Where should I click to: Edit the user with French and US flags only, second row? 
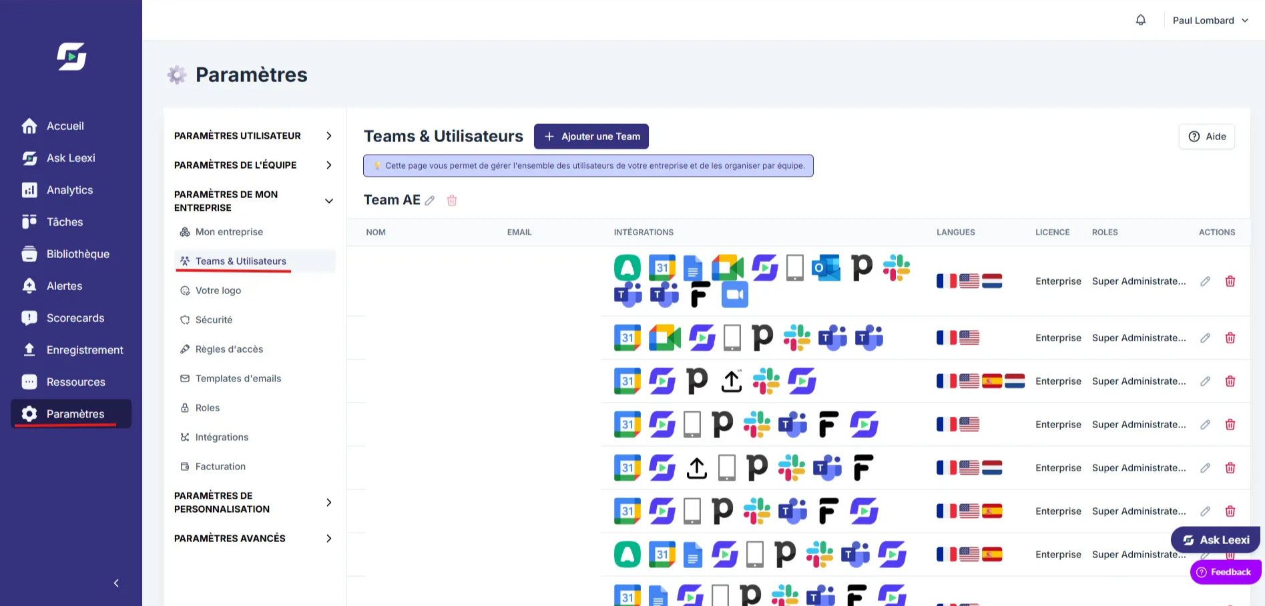(1205, 338)
